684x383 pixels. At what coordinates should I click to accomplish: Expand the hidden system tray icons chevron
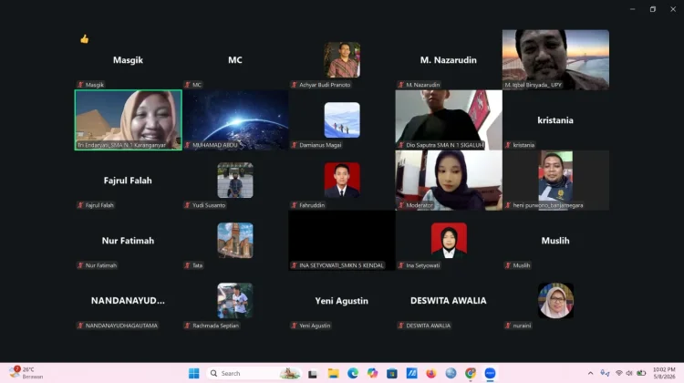click(x=591, y=373)
